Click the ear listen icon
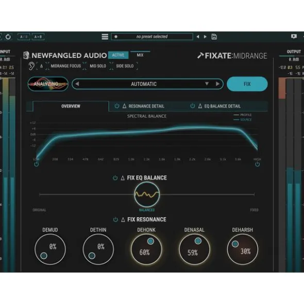 [31, 66]
